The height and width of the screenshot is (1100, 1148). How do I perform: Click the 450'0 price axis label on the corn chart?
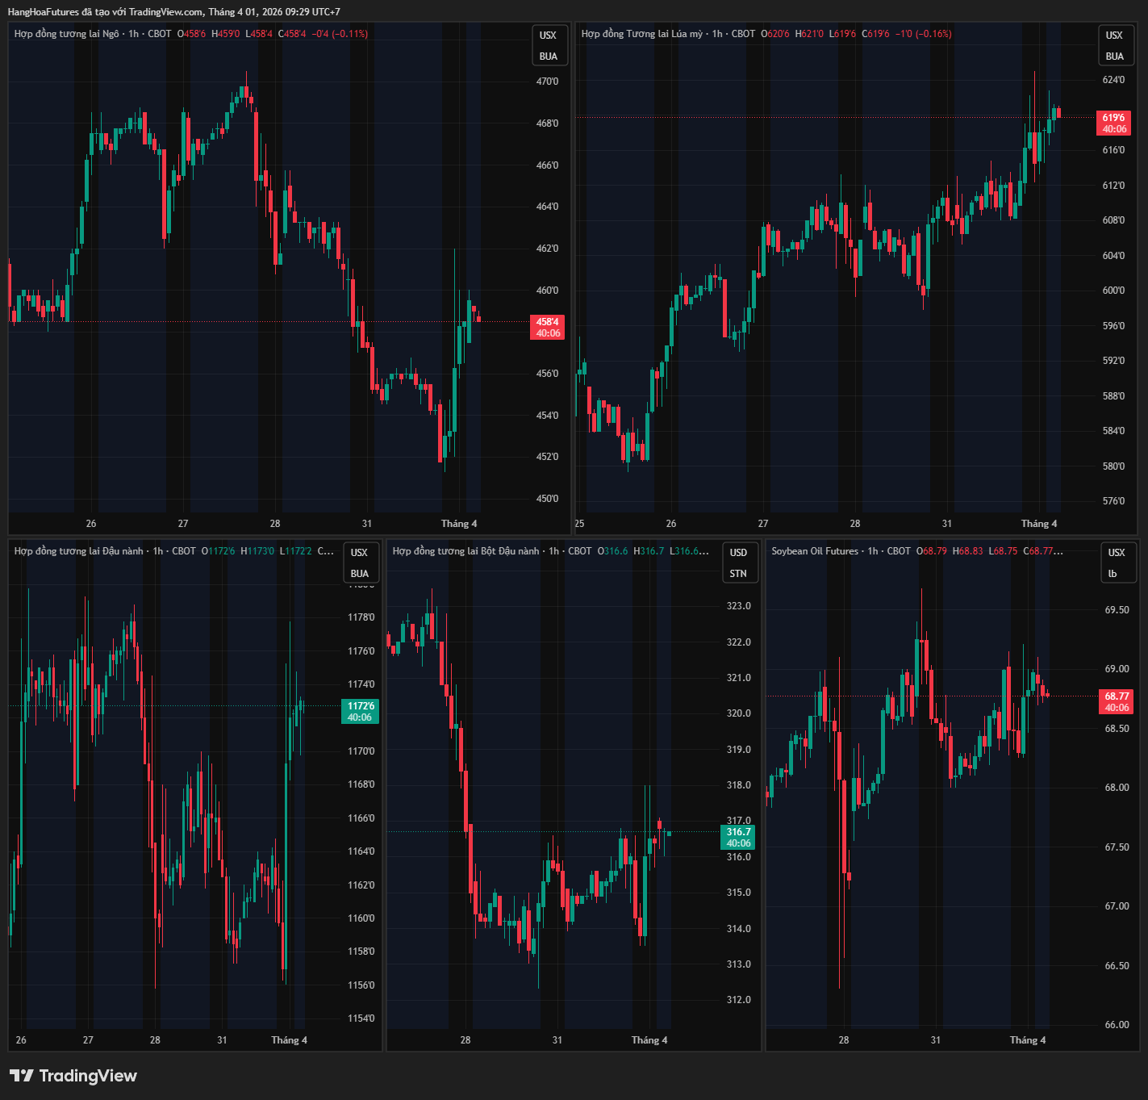548,499
